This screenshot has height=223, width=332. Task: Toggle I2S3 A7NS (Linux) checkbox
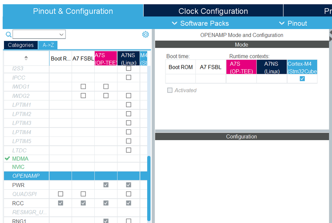(x=129, y=68)
